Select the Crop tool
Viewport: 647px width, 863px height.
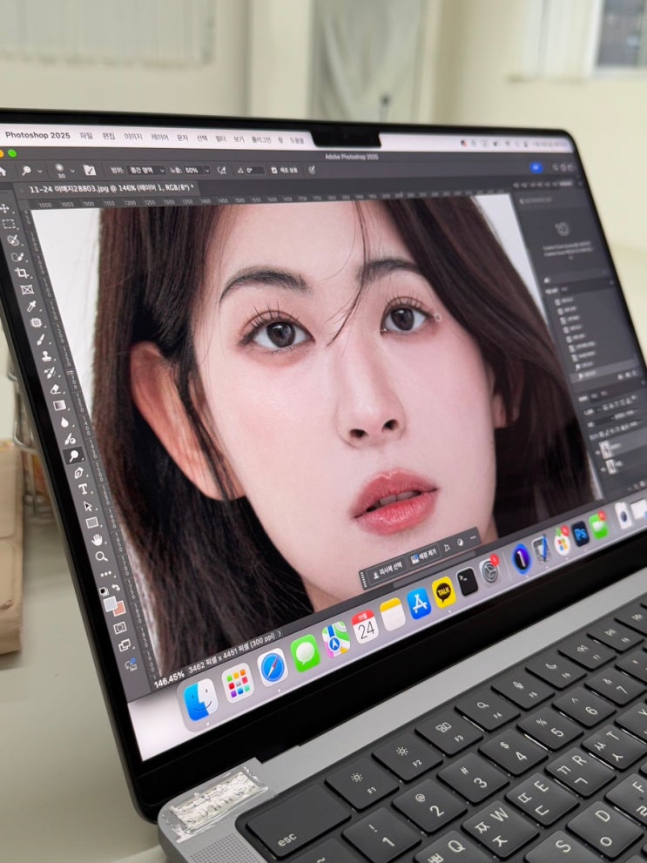tap(22, 273)
